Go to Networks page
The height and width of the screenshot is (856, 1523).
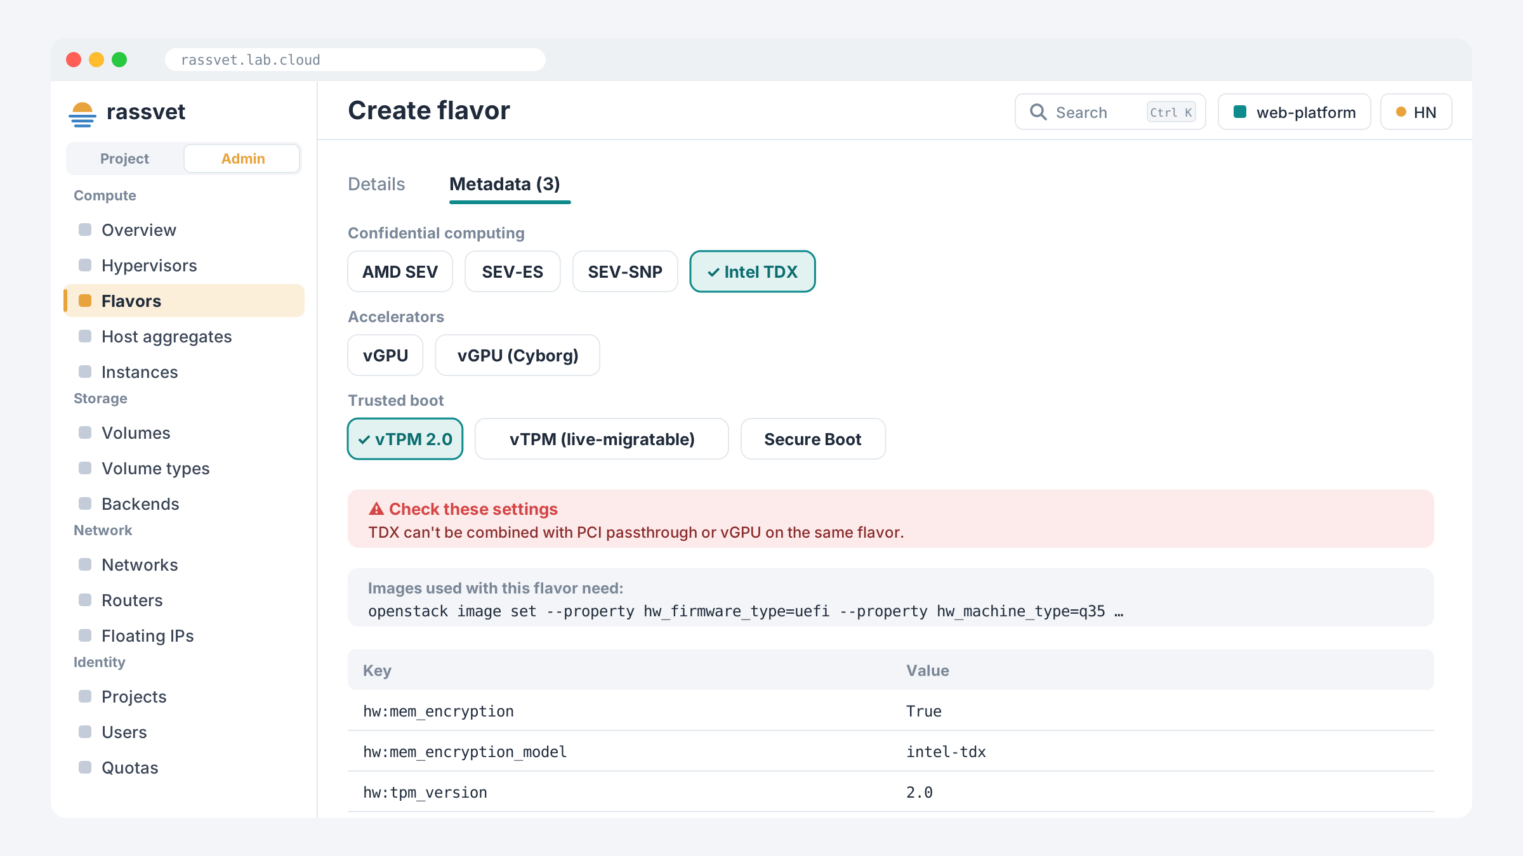(x=184, y=564)
